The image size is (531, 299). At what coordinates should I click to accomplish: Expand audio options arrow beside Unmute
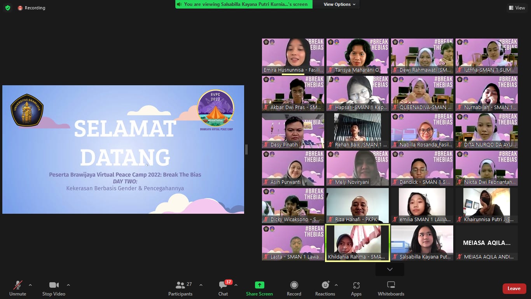[30, 285]
